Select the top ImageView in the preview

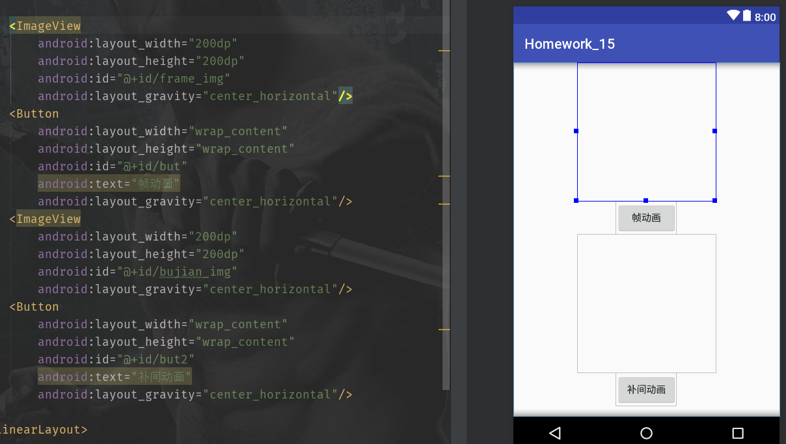click(x=646, y=132)
